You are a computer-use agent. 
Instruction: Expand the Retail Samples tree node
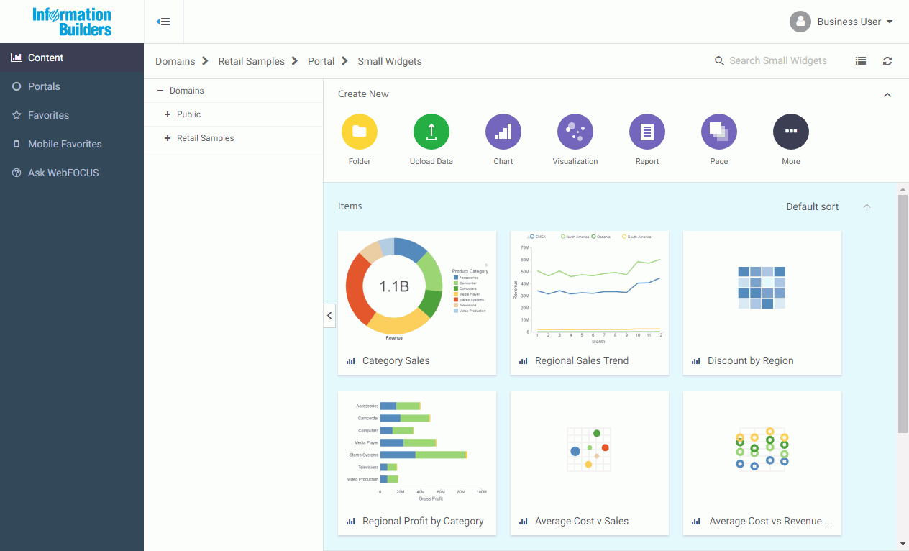pyautogui.click(x=168, y=138)
